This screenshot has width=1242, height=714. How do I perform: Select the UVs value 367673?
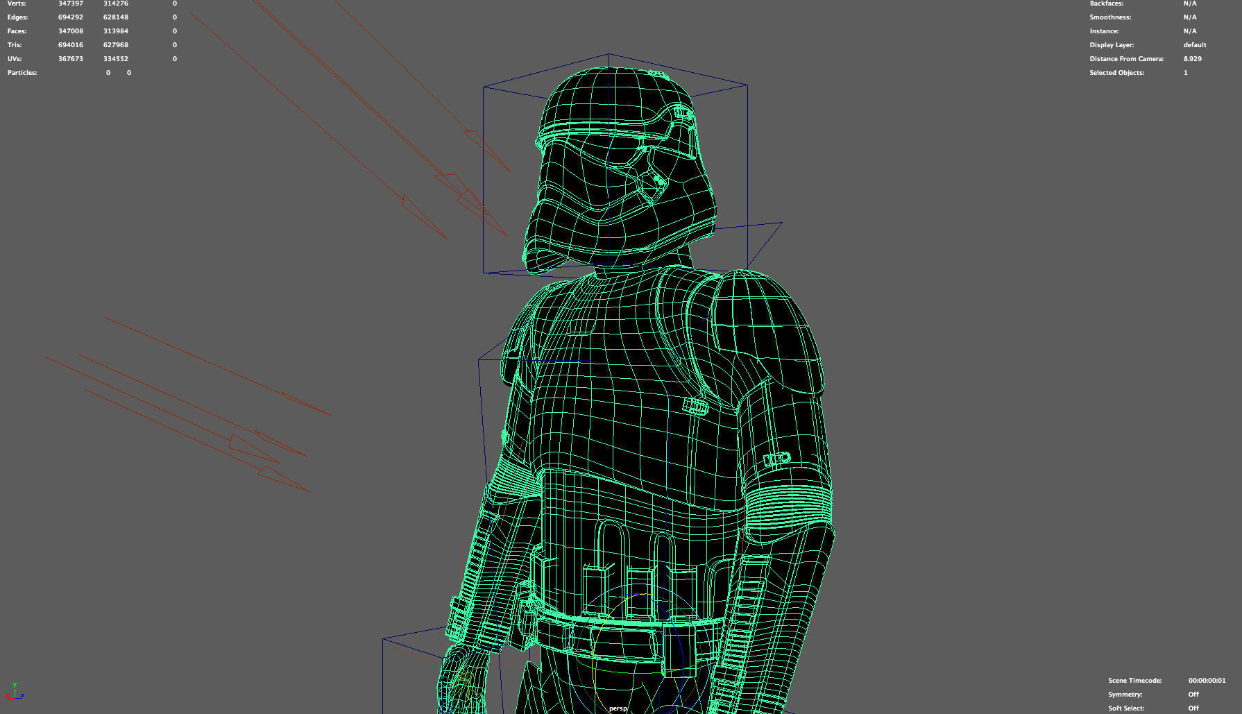71,59
